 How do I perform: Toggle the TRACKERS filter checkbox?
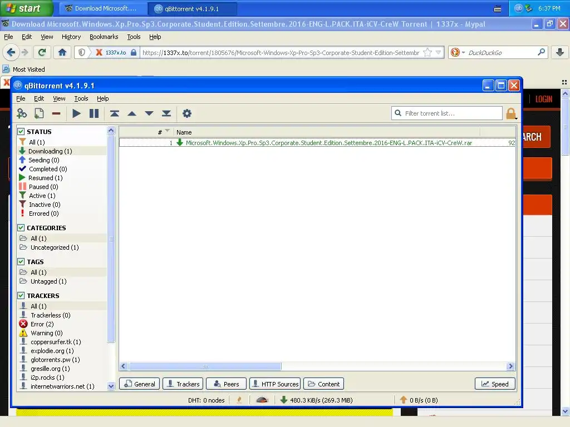pyautogui.click(x=21, y=296)
